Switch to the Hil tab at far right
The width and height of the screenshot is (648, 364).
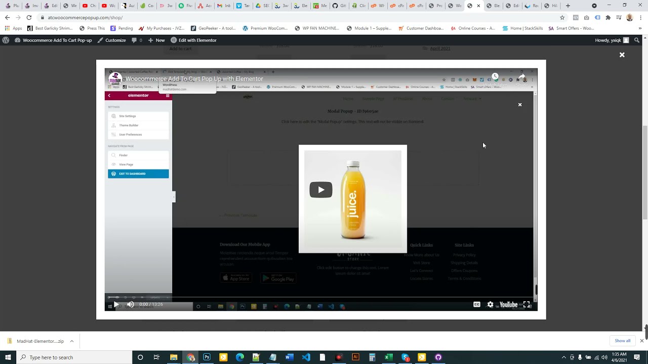coord(551,6)
